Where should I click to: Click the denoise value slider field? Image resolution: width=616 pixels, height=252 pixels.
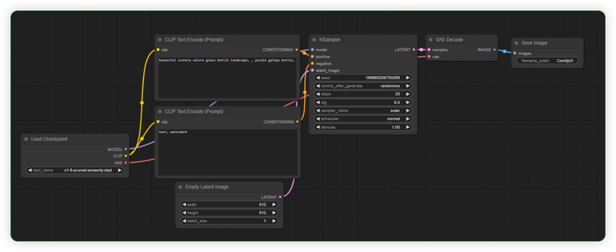(x=362, y=127)
